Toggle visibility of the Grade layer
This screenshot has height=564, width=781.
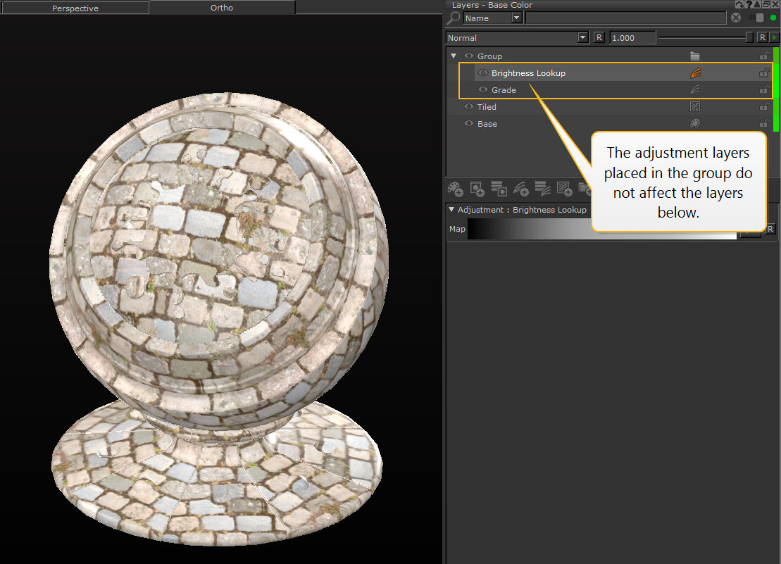click(483, 90)
